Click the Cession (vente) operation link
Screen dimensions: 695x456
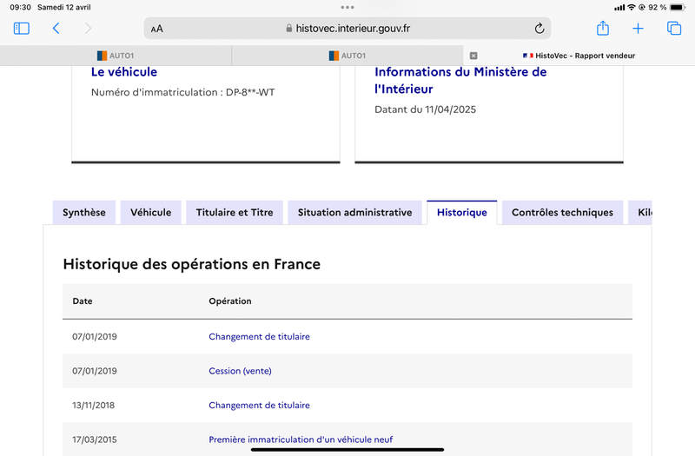coord(240,371)
